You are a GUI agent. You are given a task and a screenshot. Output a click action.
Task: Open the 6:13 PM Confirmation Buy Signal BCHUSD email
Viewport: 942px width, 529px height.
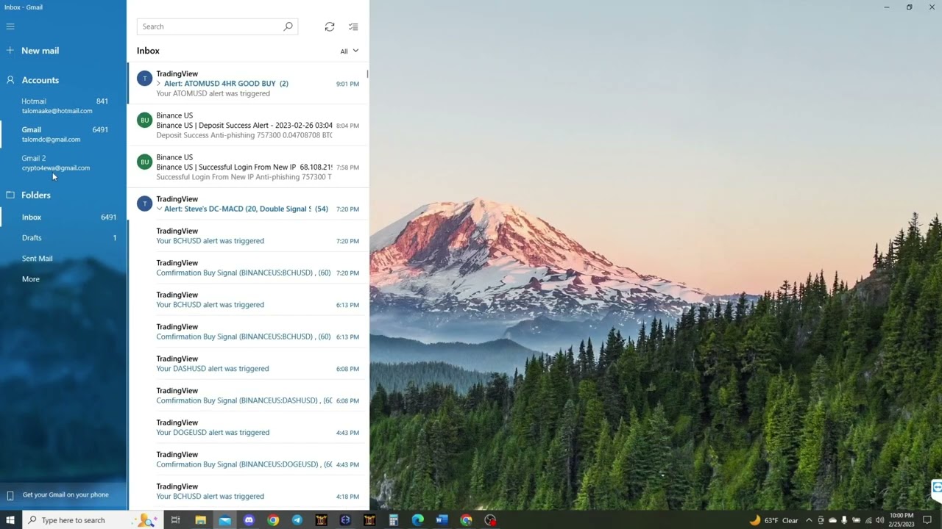(x=248, y=332)
